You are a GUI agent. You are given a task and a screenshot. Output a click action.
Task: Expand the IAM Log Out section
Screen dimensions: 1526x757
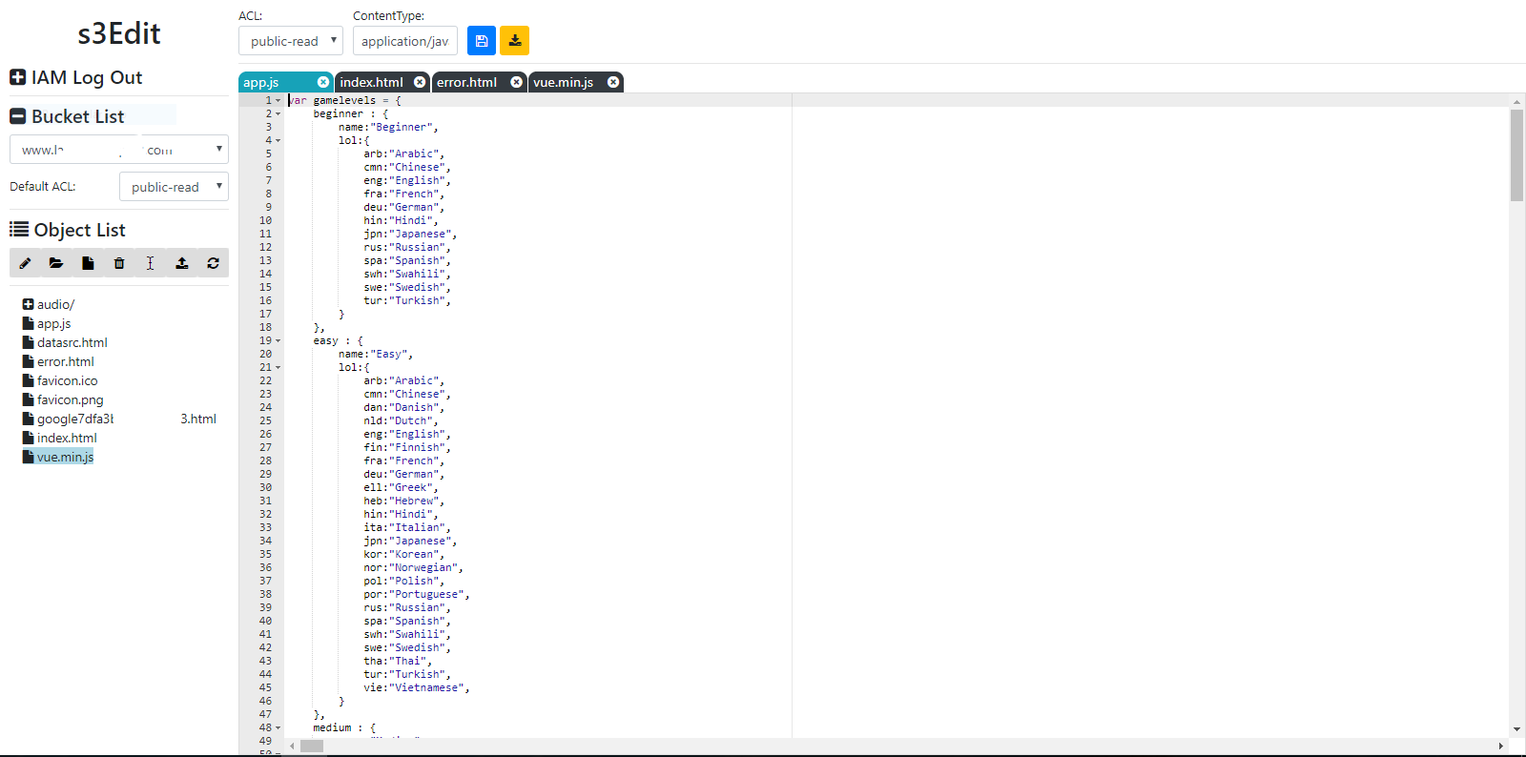click(x=17, y=77)
